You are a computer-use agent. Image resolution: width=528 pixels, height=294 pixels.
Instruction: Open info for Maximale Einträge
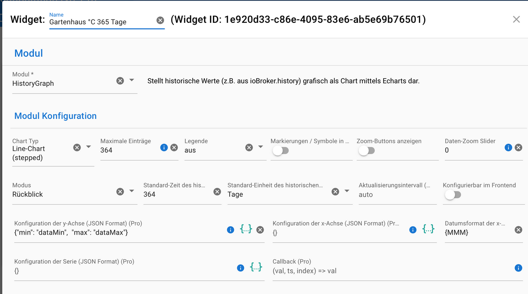164,147
